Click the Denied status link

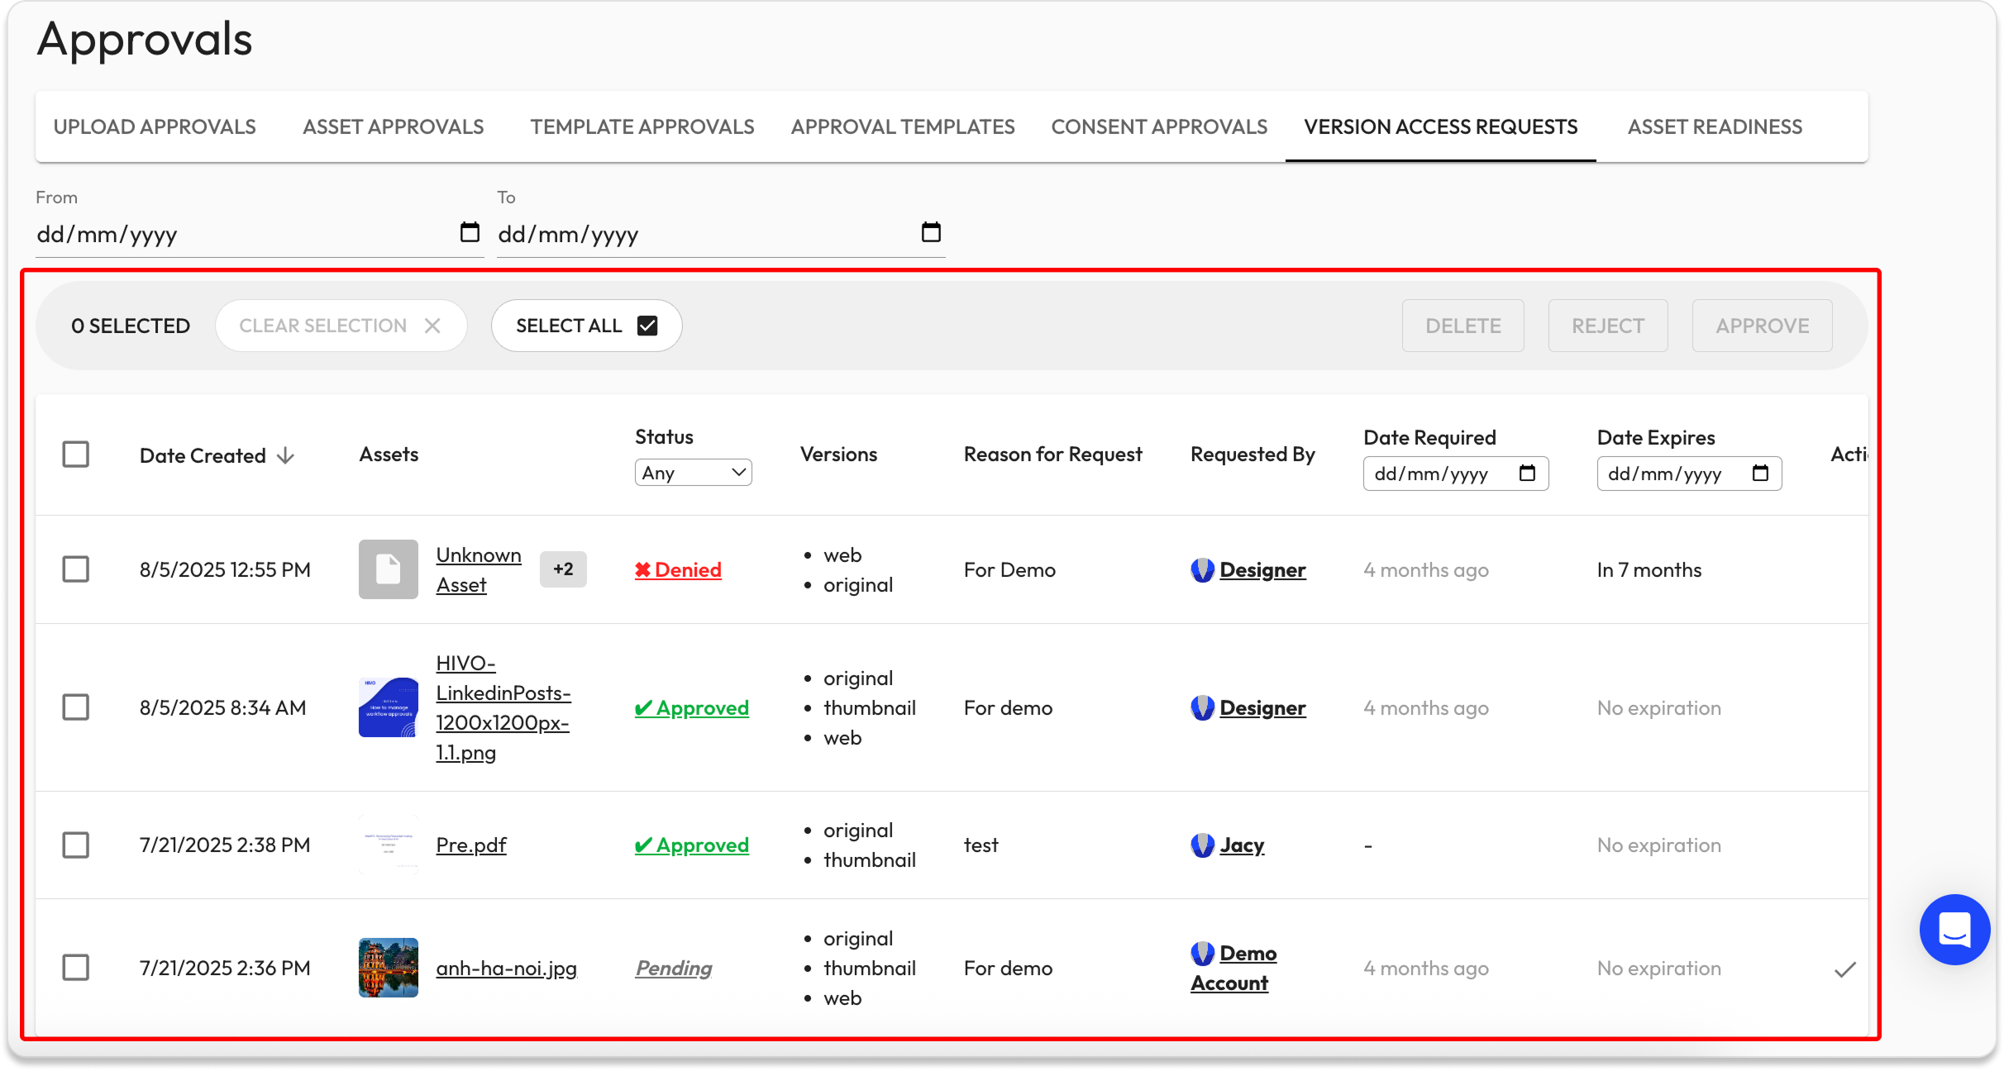coord(679,569)
